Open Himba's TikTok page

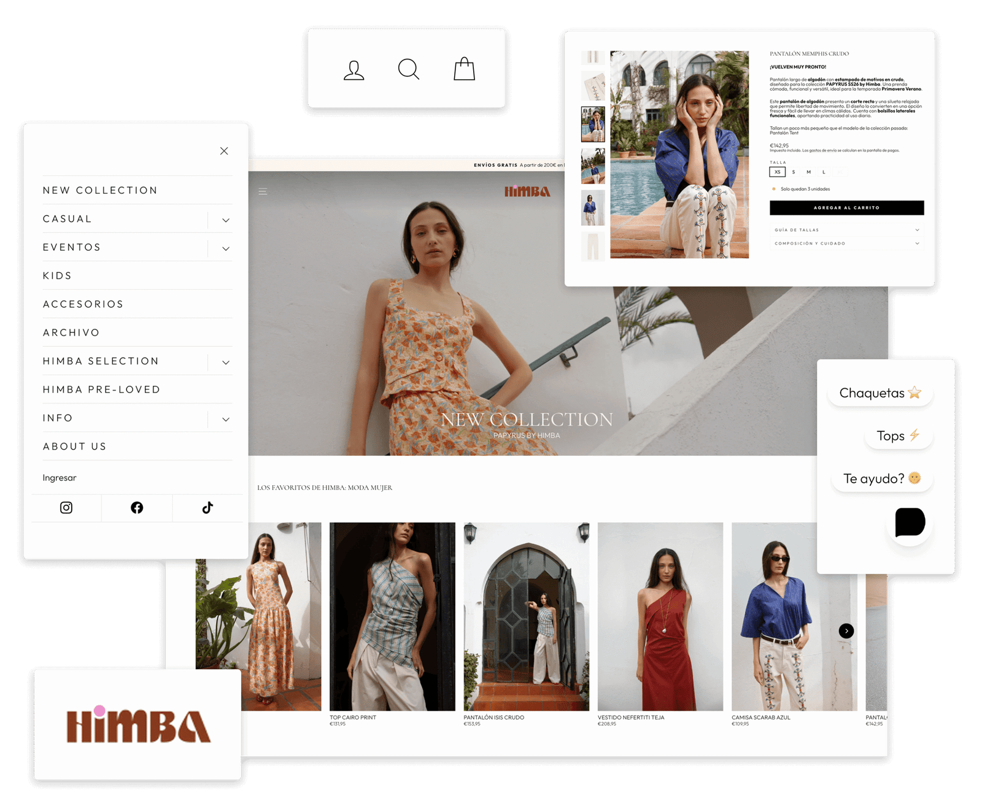(x=207, y=508)
